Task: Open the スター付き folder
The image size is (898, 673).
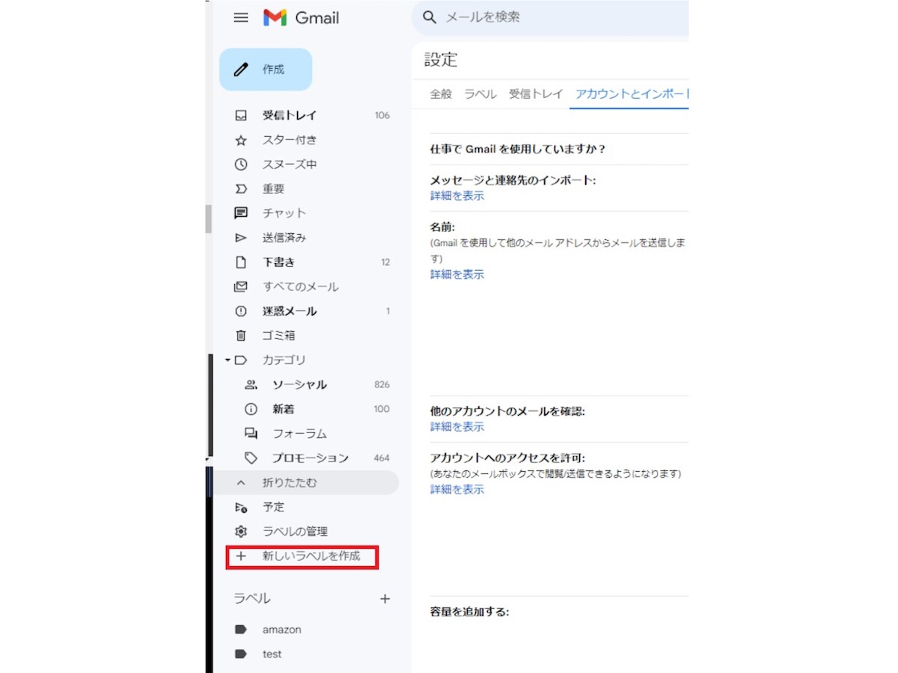Action: pyautogui.click(x=290, y=140)
